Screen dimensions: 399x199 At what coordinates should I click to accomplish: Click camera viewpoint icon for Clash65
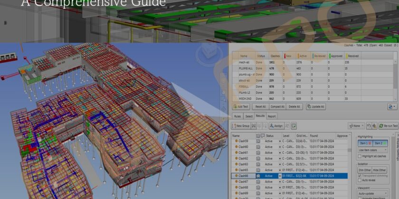pos(258,170)
